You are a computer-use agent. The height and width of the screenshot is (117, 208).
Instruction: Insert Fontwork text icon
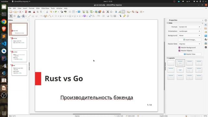click(116, 12)
